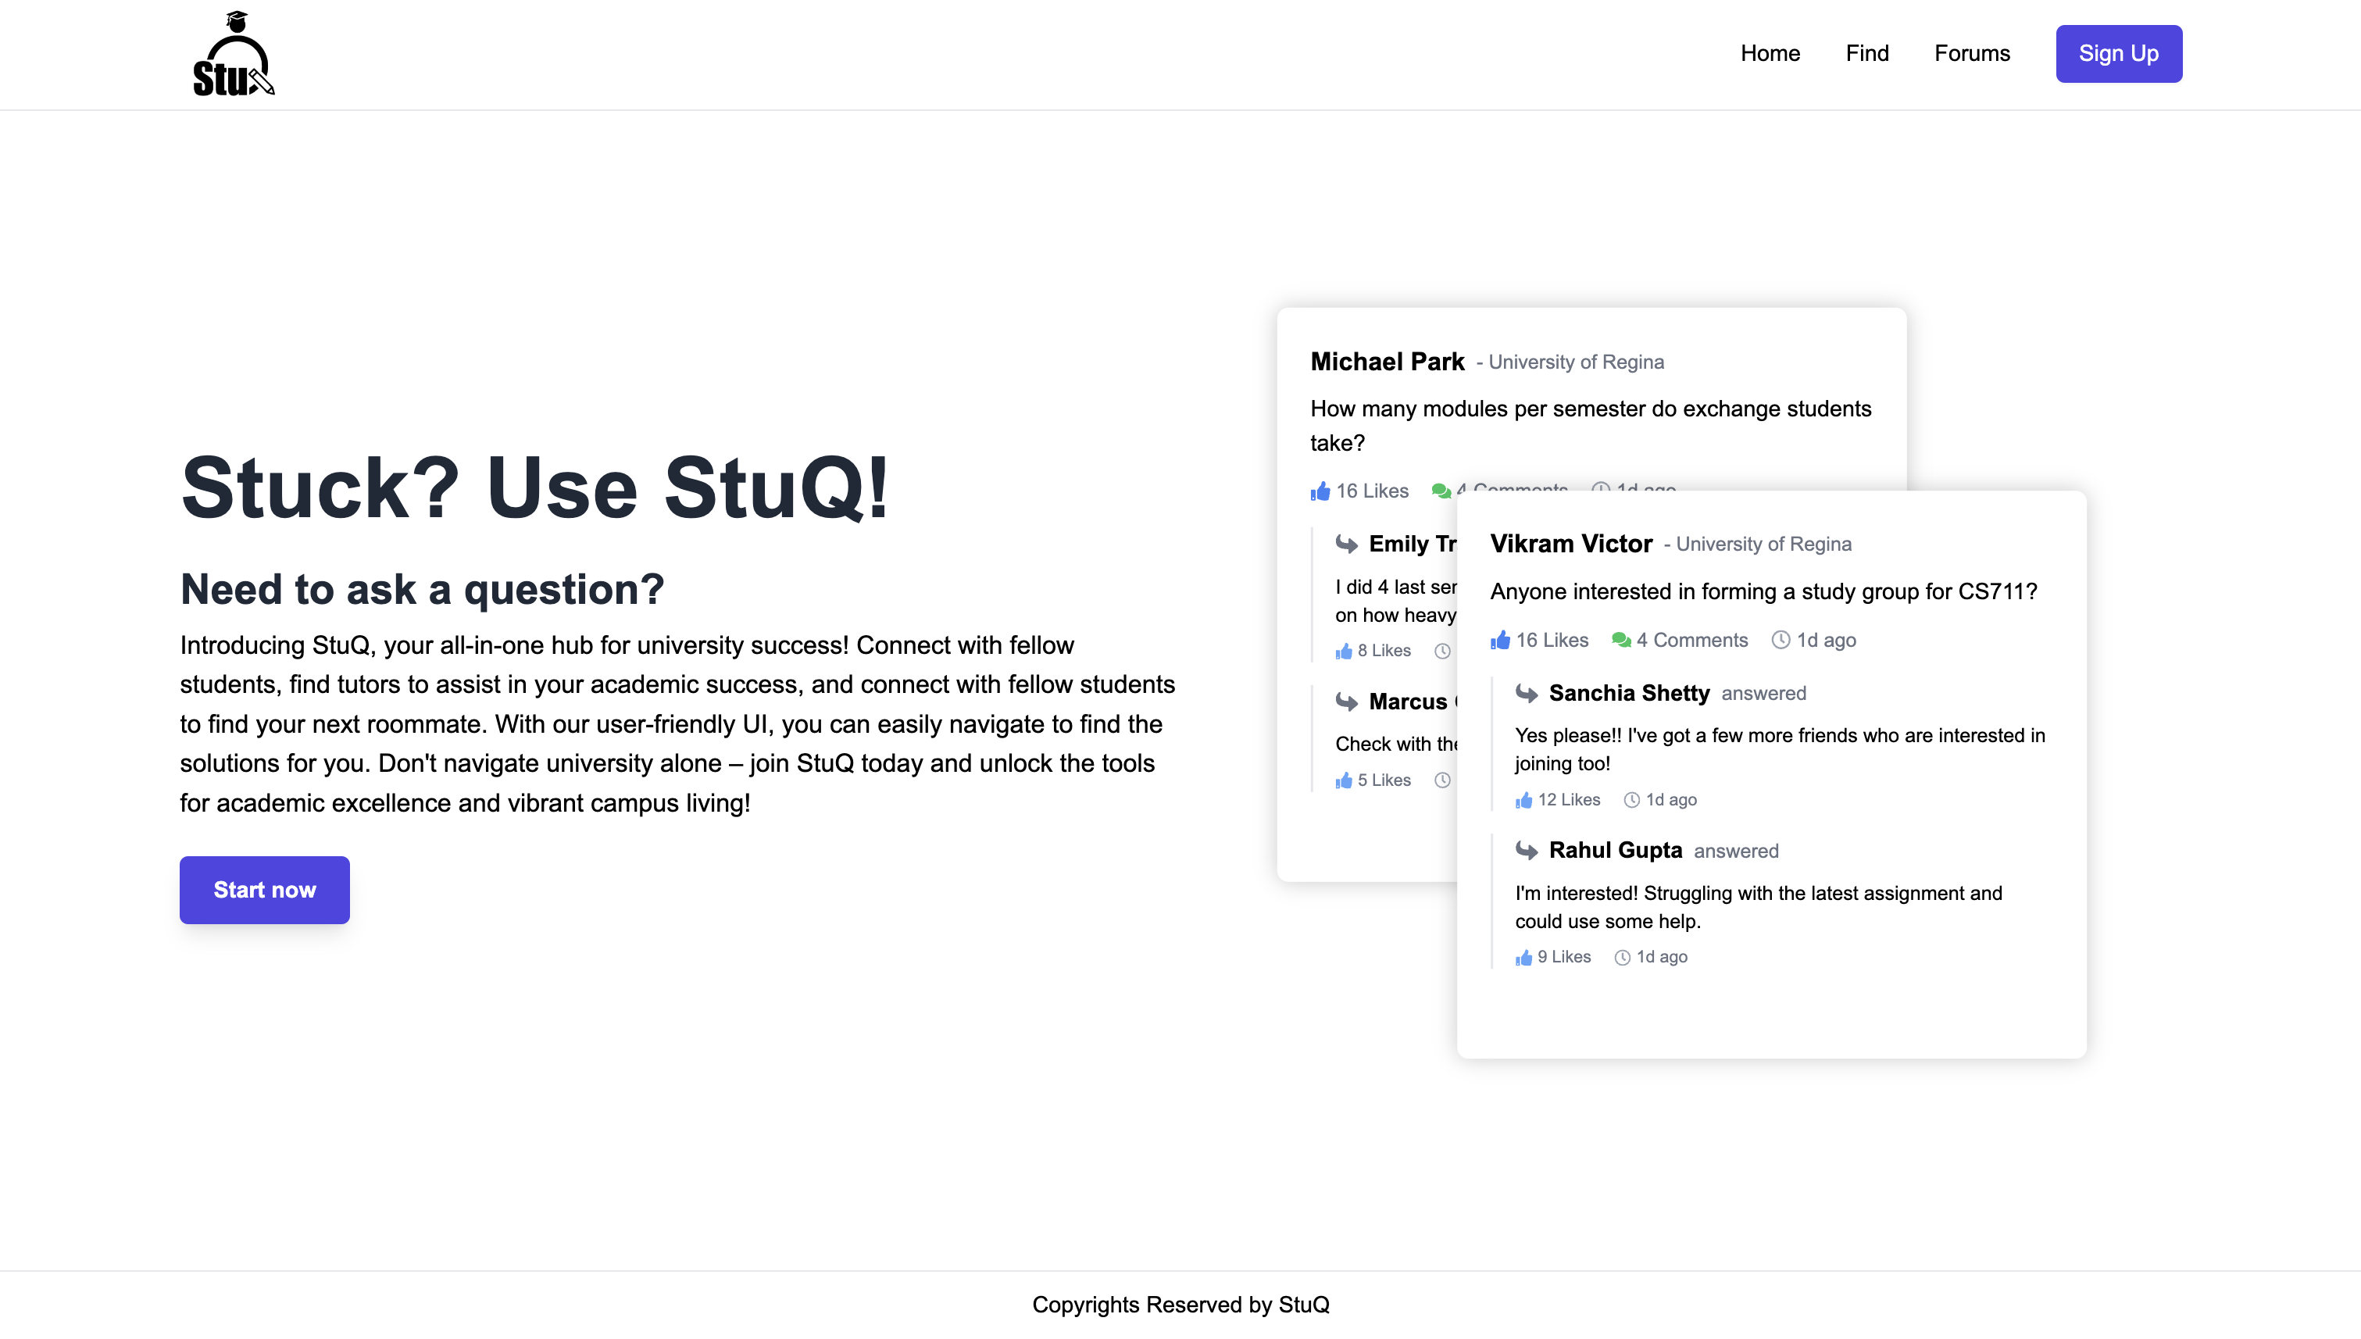Click comments bubble icon on Vikram's post

click(1620, 640)
